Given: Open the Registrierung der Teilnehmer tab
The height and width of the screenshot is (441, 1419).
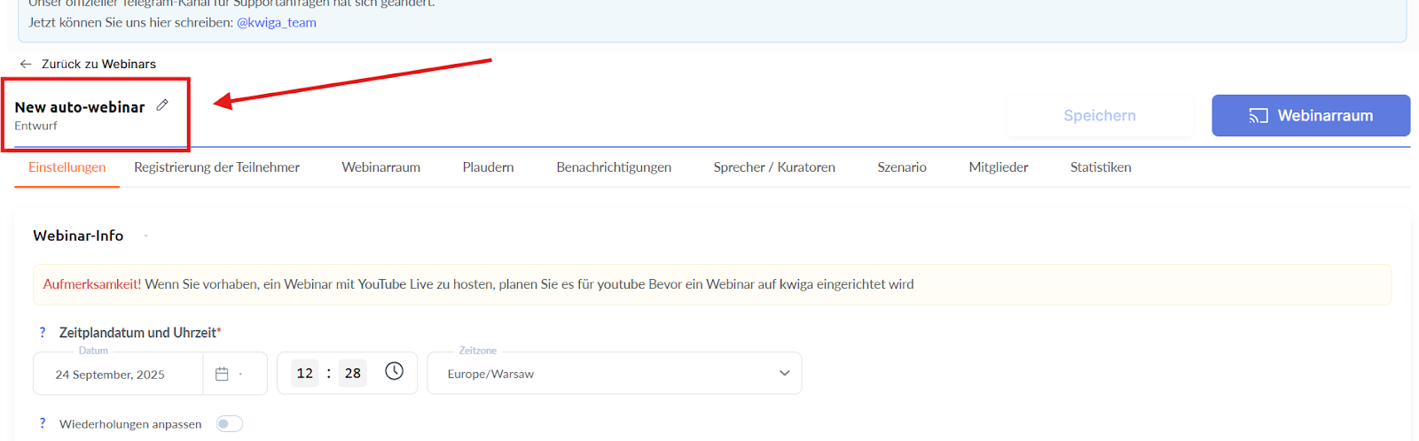Looking at the screenshot, I should pos(216,167).
